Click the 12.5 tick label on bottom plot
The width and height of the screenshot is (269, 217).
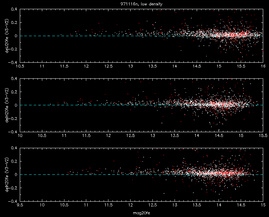(152, 205)
